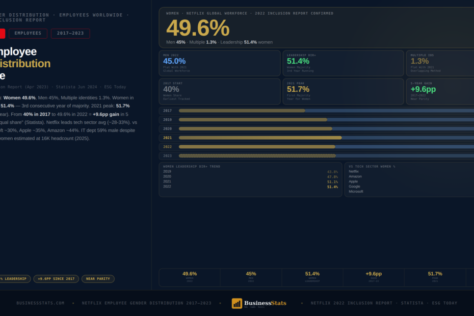Click the 51.7% summary strip cell
The image size is (474, 316).
[435, 277]
